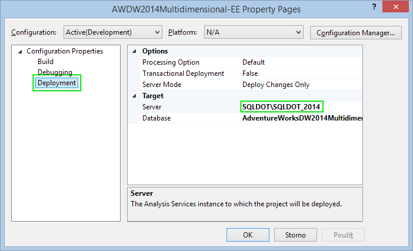Click the OK button
413x251 pixels.
pyautogui.click(x=248, y=235)
